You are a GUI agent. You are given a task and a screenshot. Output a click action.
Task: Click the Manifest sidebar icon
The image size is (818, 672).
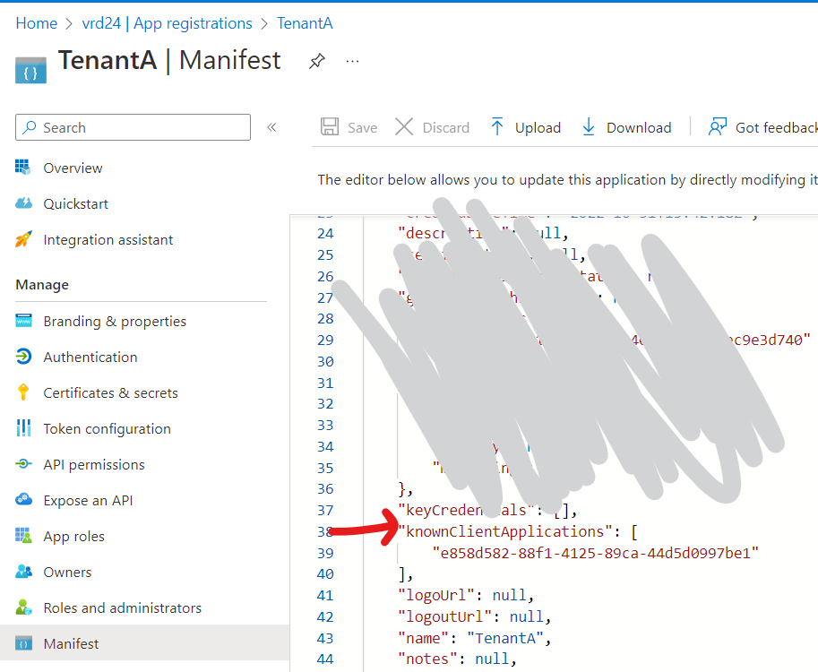pos(23,643)
